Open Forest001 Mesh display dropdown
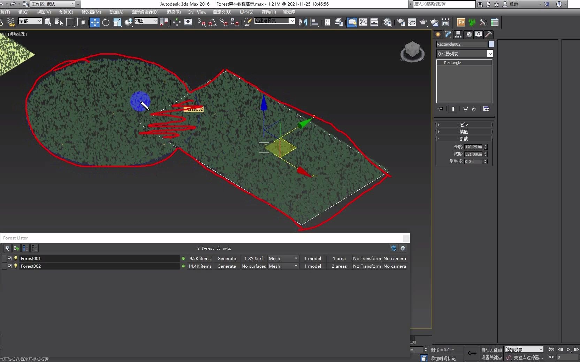The height and width of the screenshot is (362, 580). pyautogui.click(x=296, y=259)
